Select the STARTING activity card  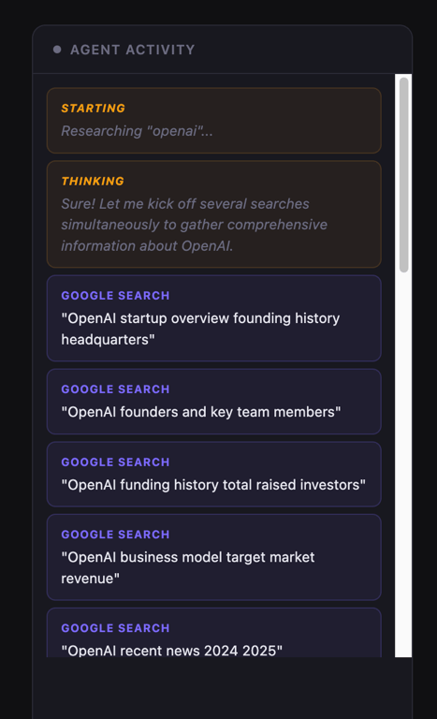[x=213, y=121]
